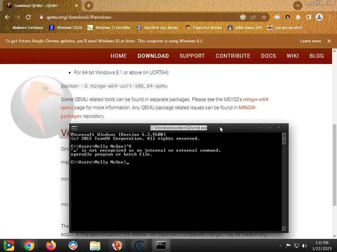Open the Windows ISOs bookmark
This screenshot has height=252, width=337.
pos(66,28)
